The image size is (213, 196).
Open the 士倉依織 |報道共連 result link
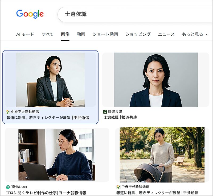(x=120, y=117)
